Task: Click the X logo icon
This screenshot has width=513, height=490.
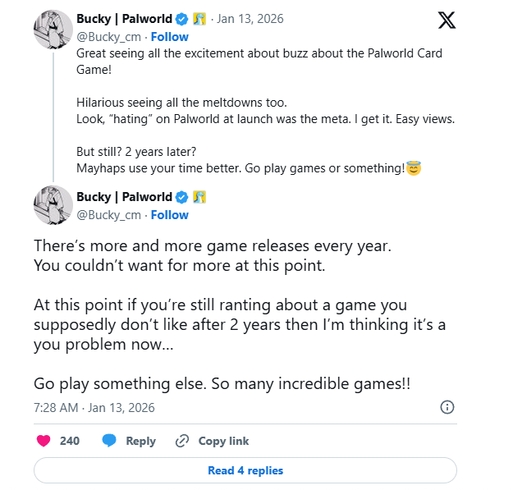Action: point(447,20)
